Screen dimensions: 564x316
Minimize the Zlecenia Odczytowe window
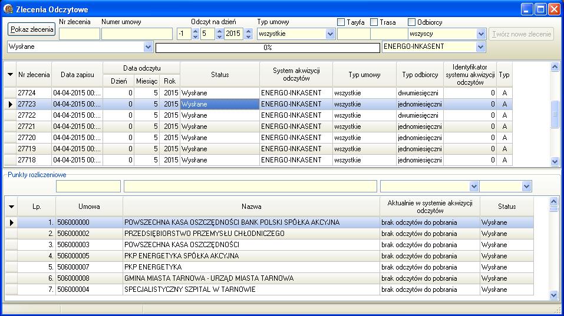(527, 9)
